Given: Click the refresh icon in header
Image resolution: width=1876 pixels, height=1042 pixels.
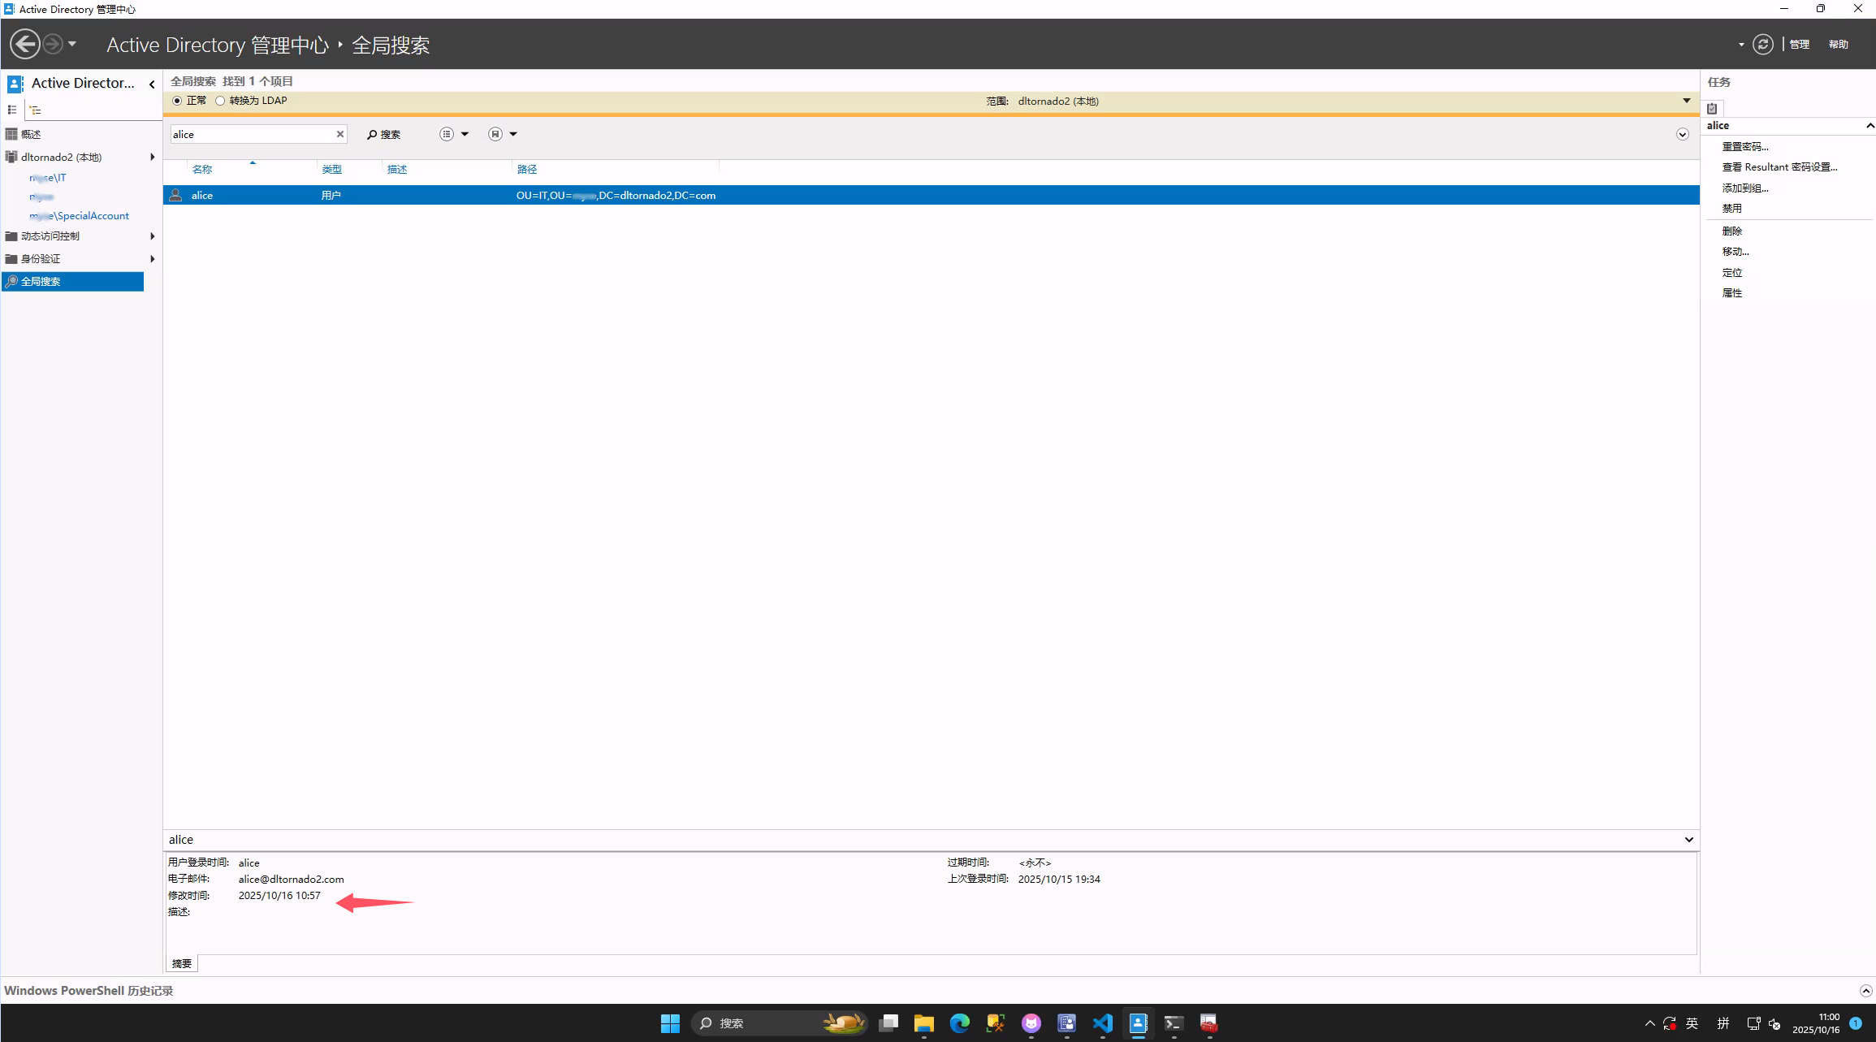Looking at the screenshot, I should 1762,44.
